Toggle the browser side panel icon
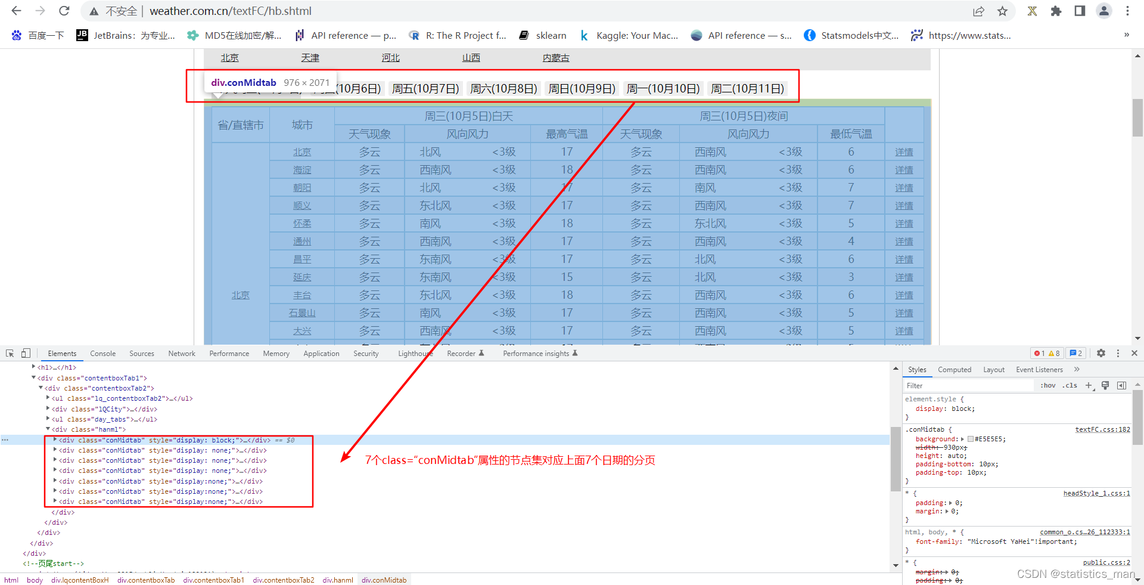The width and height of the screenshot is (1144, 585). pos(1080,11)
